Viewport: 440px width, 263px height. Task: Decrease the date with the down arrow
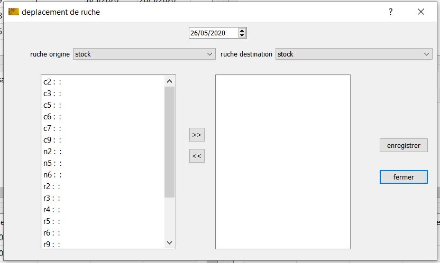click(x=242, y=35)
